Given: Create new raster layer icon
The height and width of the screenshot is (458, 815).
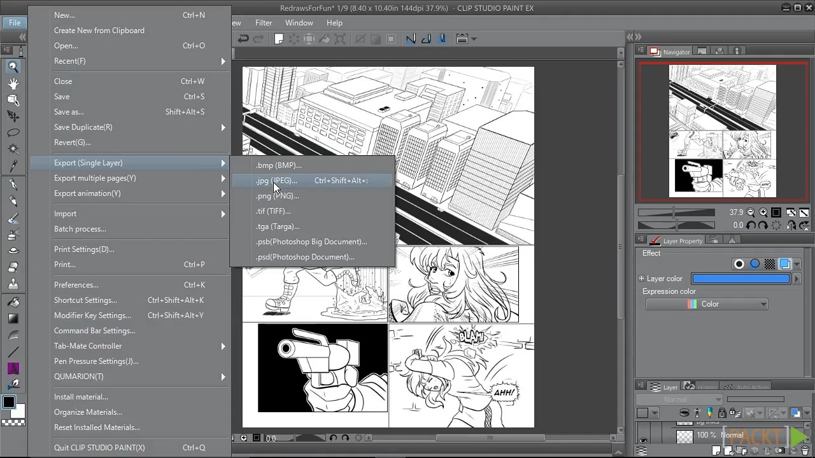Looking at the screenshot, I should pos(717,450).
